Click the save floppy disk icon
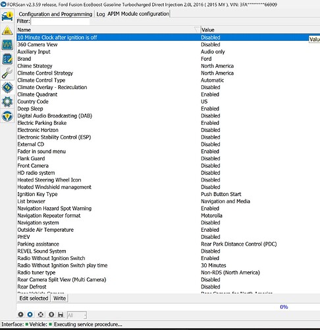 pyautogui.click(x=61, y=315)
